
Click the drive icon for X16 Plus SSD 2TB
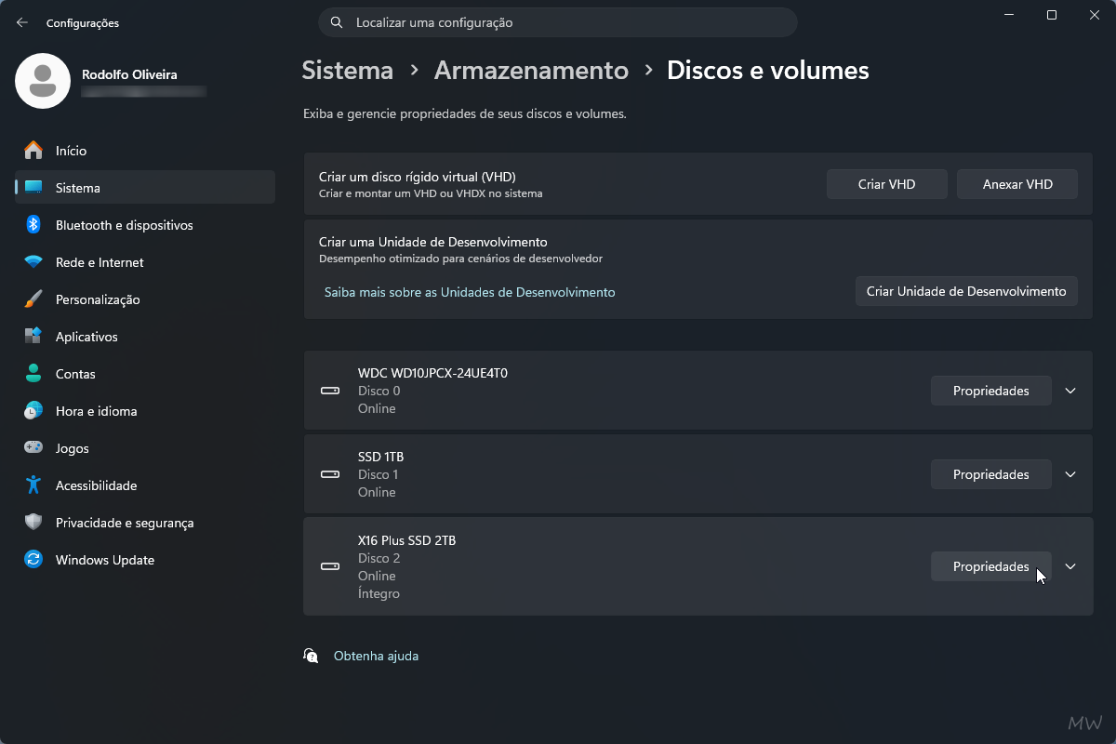click(330, 566)
